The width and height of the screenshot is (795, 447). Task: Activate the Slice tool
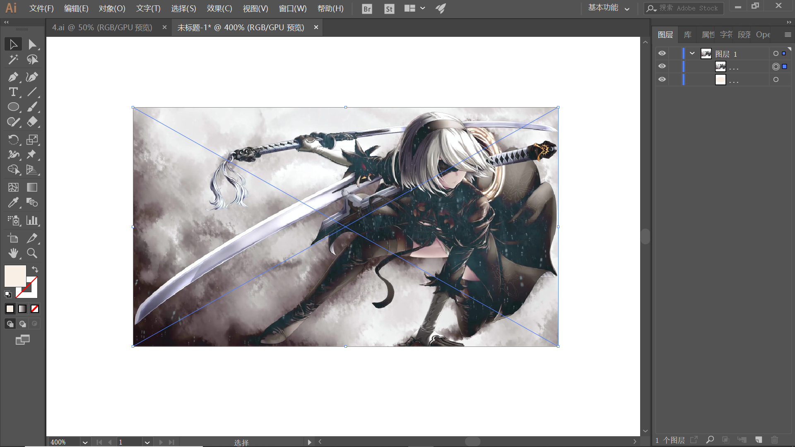coord(32,238)
